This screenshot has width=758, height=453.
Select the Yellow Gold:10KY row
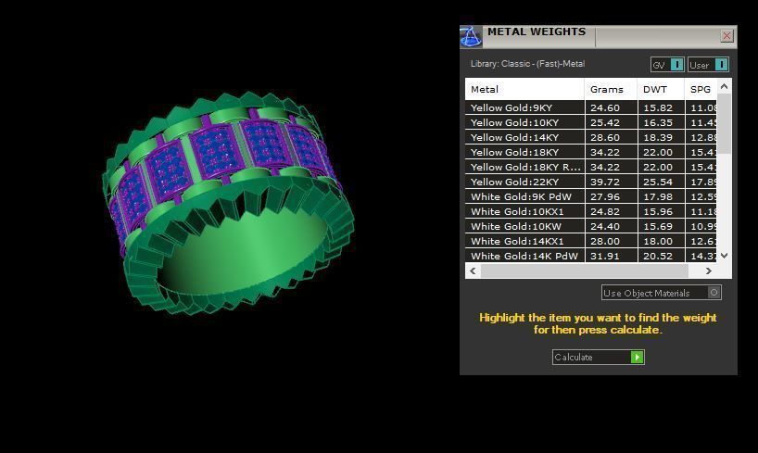pyautogui.click(x=590, y=123)
